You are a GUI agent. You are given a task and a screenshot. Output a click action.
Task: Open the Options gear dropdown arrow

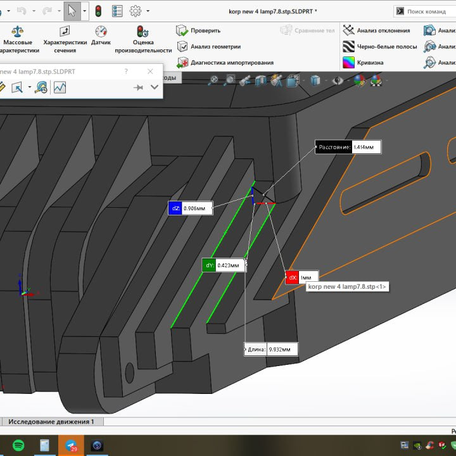coord(148,11)
